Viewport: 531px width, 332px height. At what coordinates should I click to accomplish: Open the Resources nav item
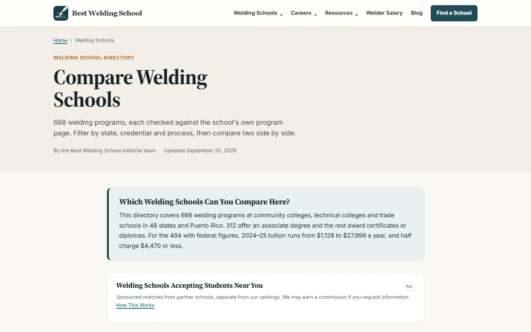339,13
